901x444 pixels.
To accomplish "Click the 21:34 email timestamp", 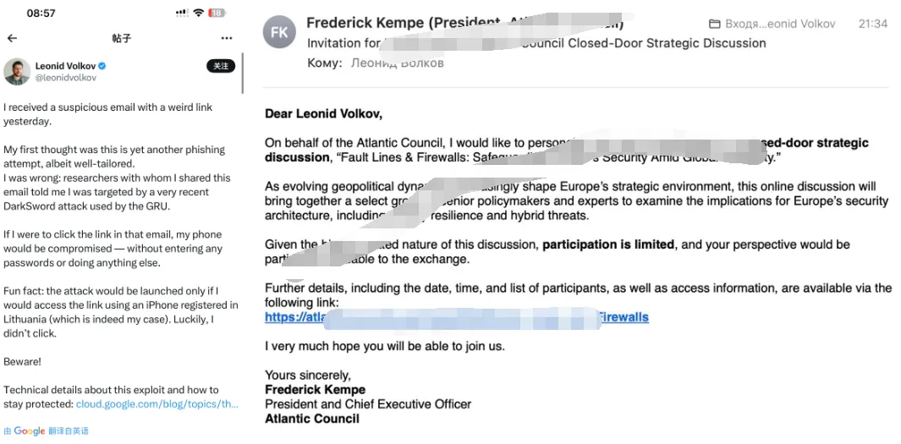I will click(x=872, y=24).
